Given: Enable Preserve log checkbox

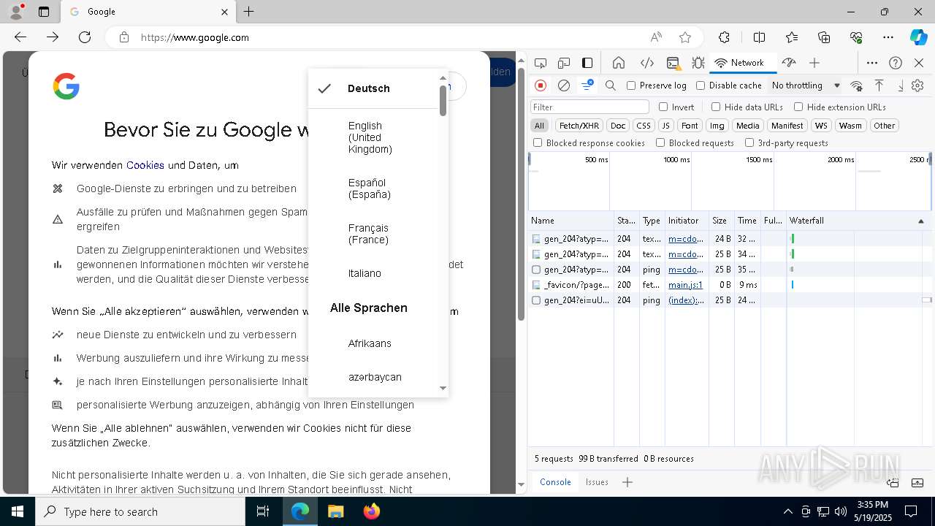Looking at the screenshot, I should tap(631, 85).
